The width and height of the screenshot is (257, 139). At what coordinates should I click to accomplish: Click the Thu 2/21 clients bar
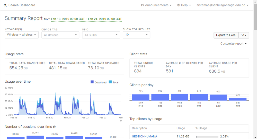[199, 97]
